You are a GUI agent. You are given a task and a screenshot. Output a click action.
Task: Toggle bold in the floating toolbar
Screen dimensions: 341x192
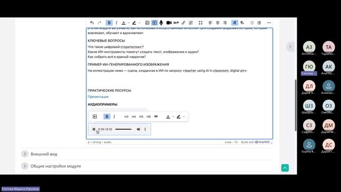107,117
